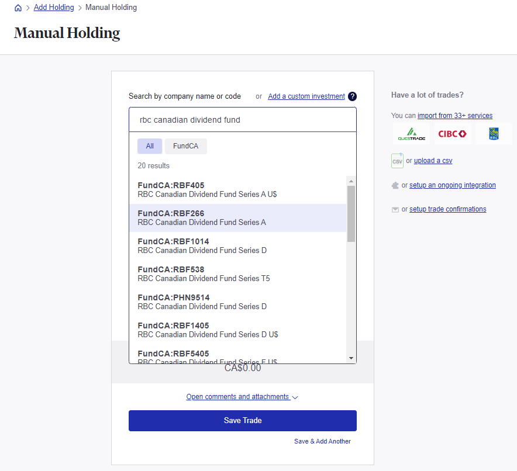Click inside the company search field

[242, 119]
